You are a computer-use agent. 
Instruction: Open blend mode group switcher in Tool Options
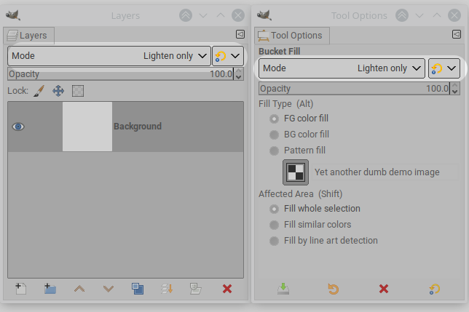(444, 68)
